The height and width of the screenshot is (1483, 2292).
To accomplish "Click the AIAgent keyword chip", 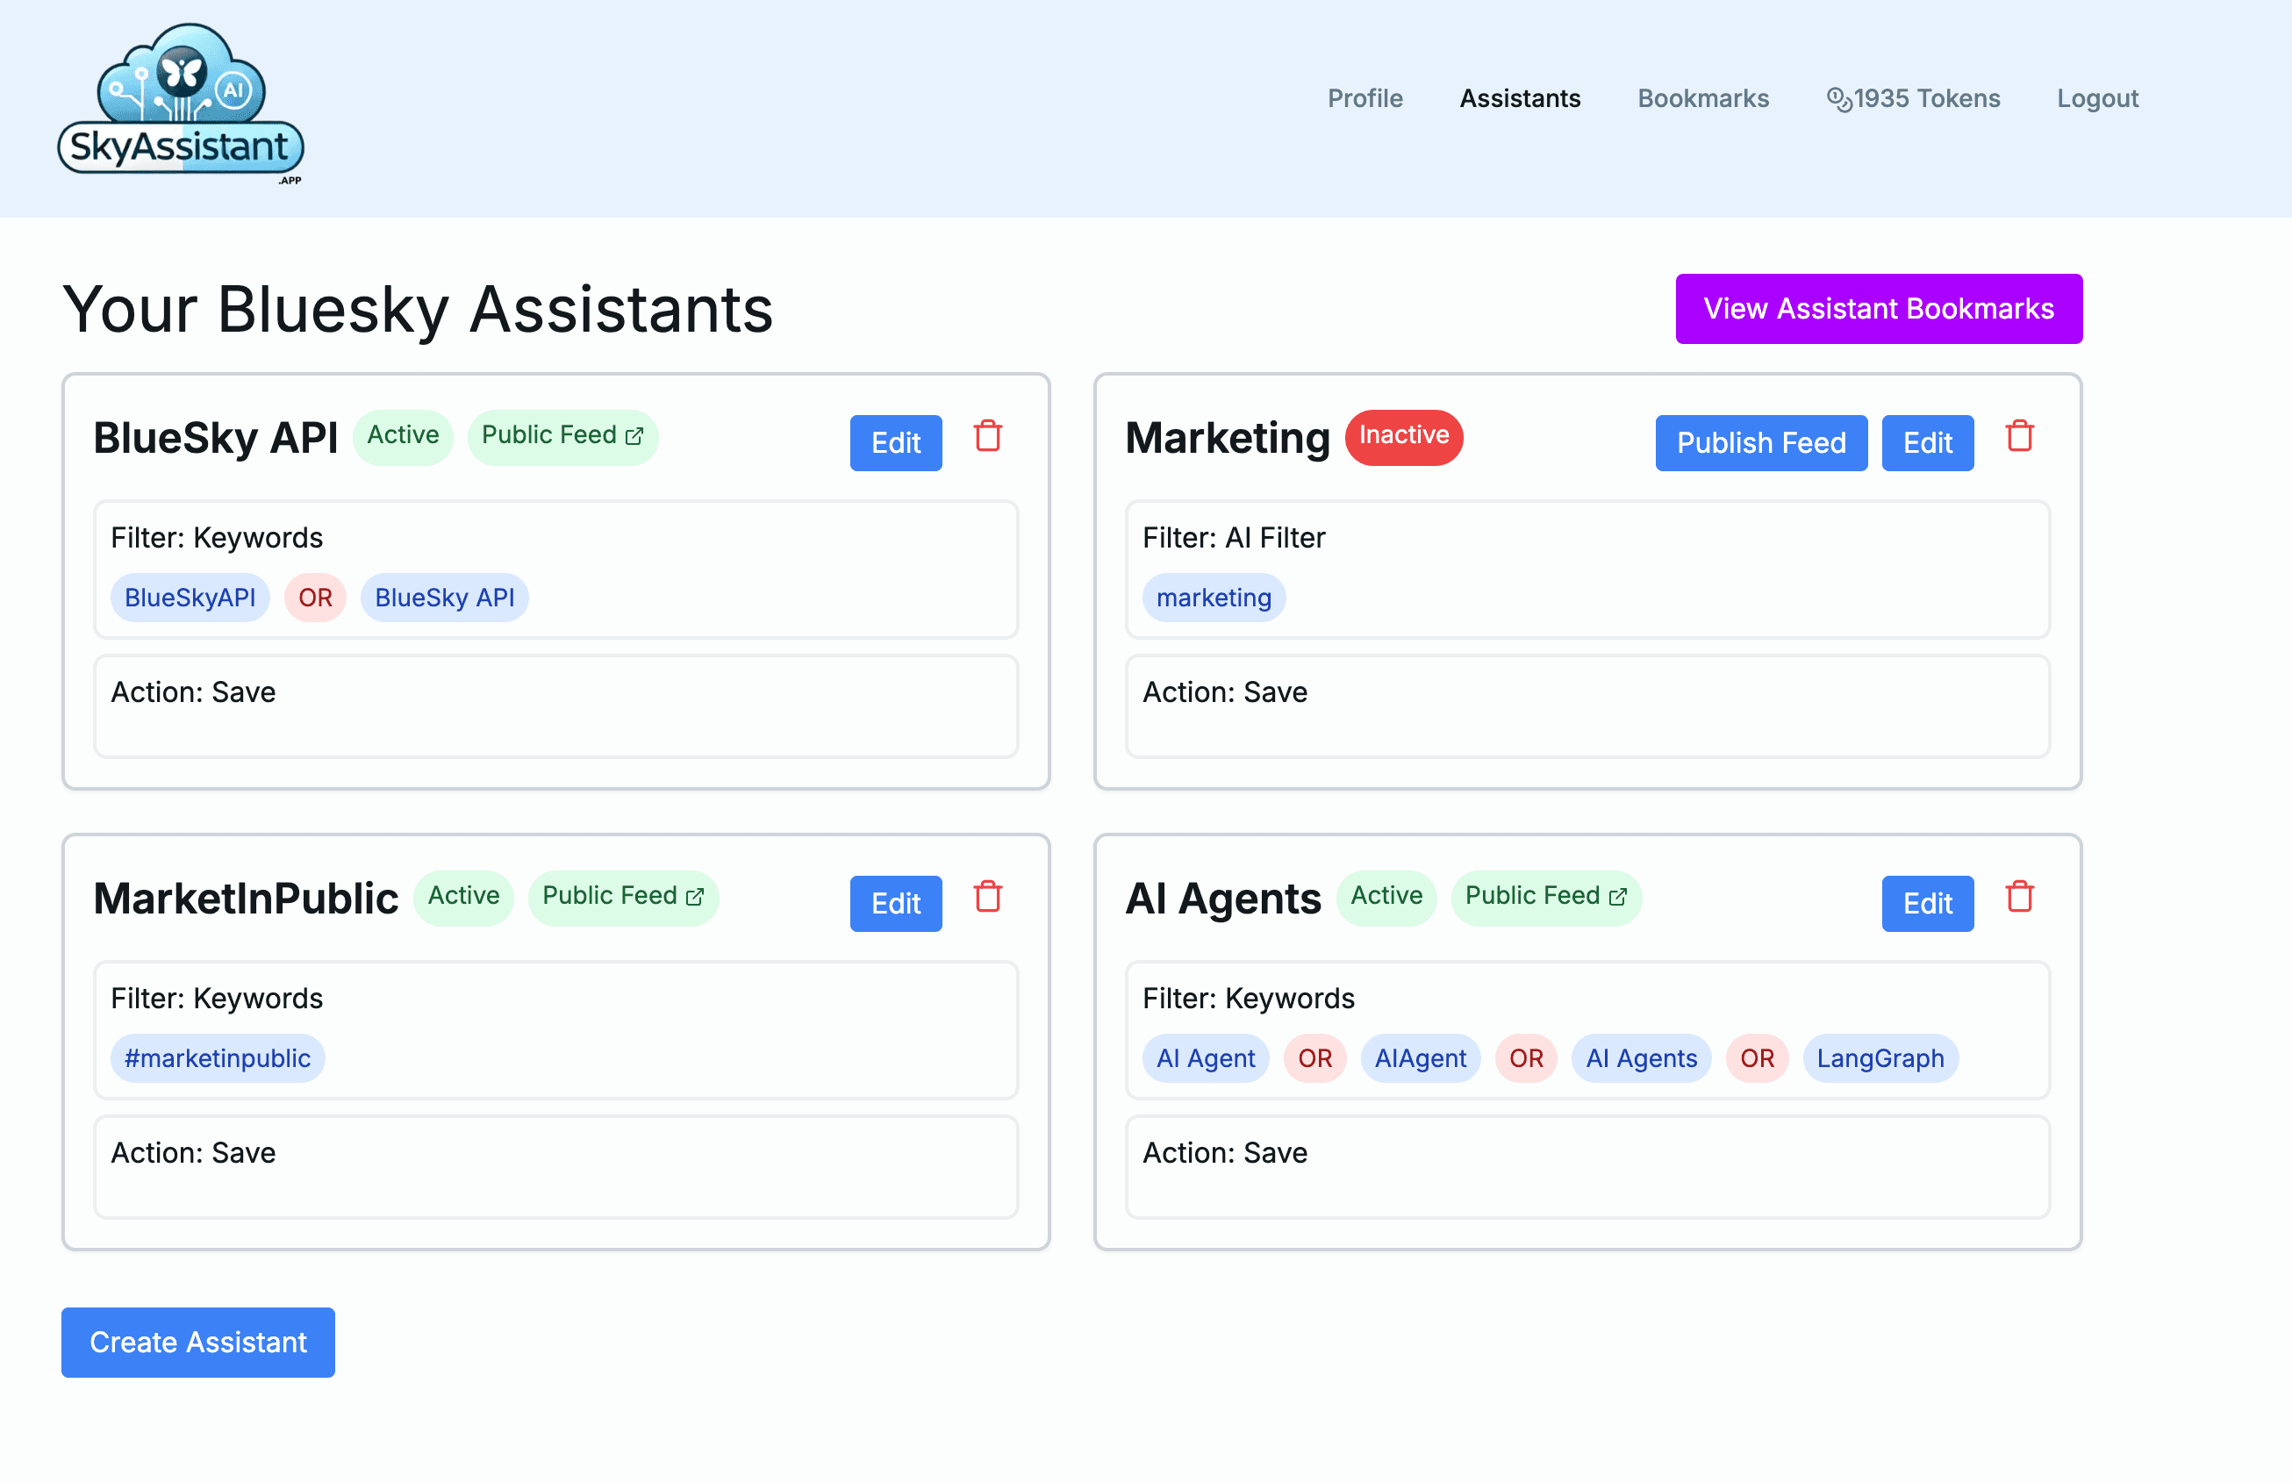I will (x=1421, y=1057).
